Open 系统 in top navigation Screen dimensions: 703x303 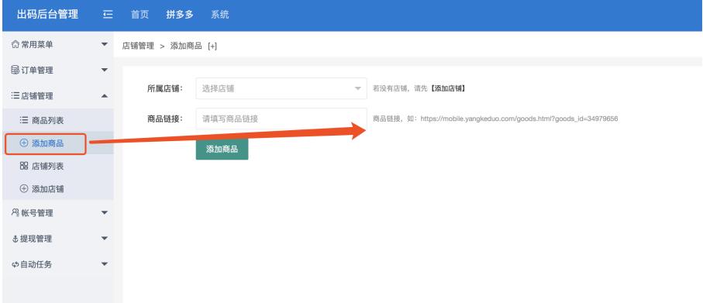(x=219, y=15)
